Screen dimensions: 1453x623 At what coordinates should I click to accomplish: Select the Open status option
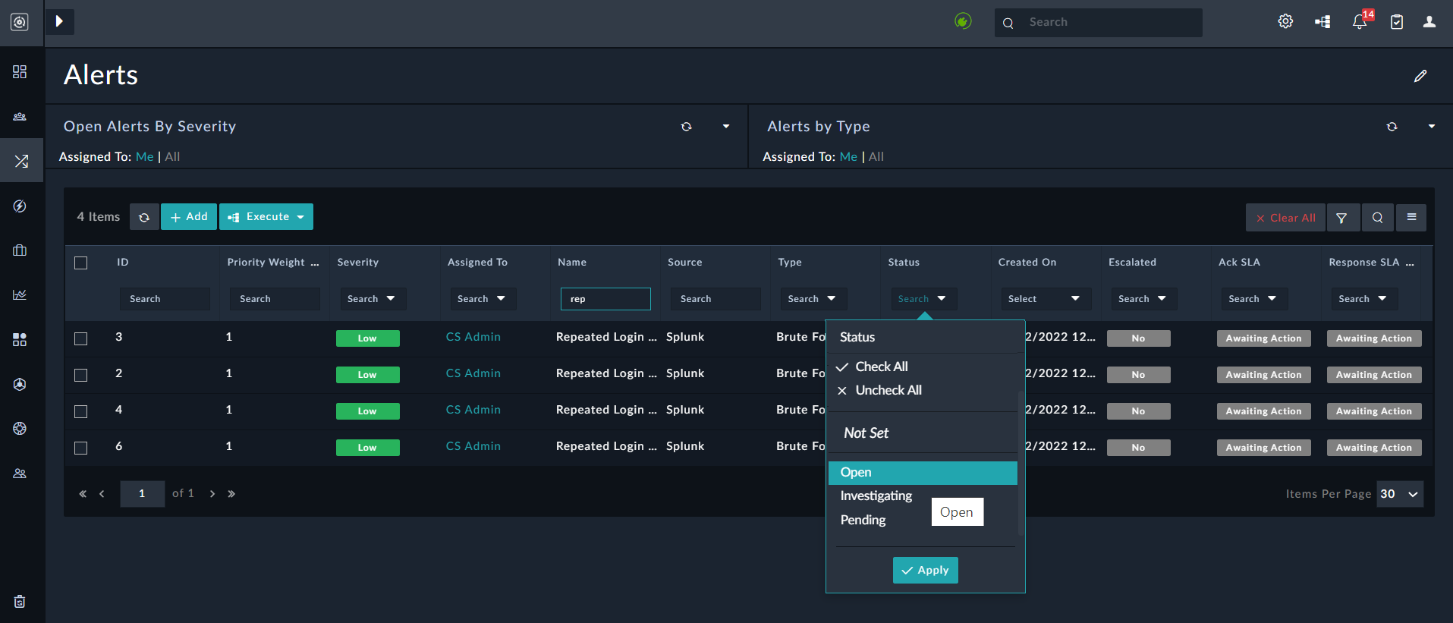tap(923, 473)
